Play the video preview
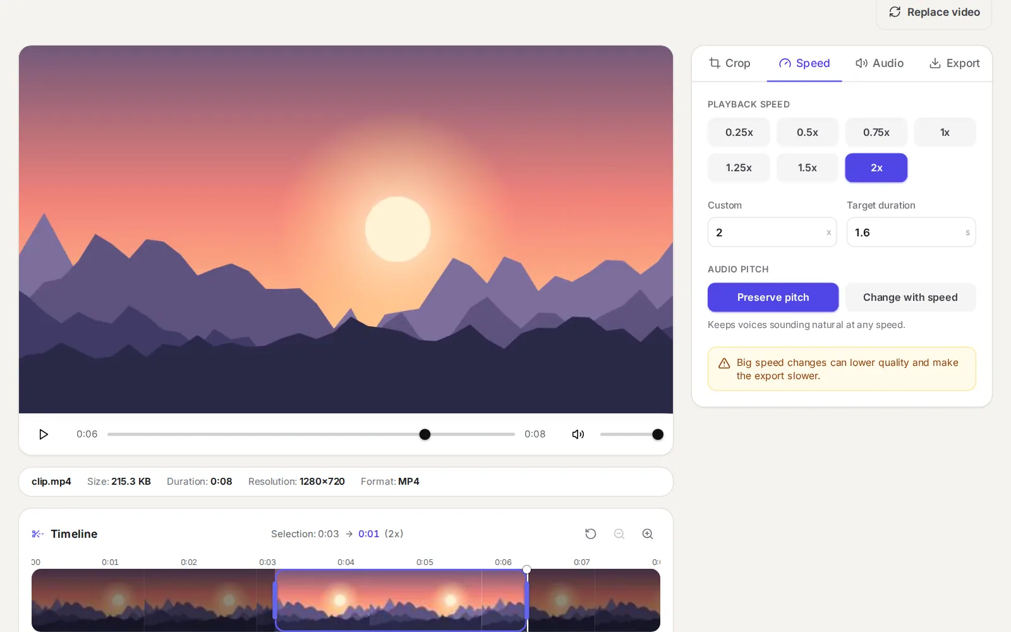 pos(44,434)
